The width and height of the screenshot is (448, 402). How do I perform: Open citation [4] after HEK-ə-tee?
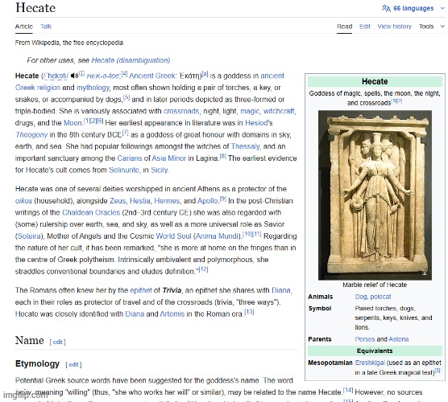pos(124,73)
